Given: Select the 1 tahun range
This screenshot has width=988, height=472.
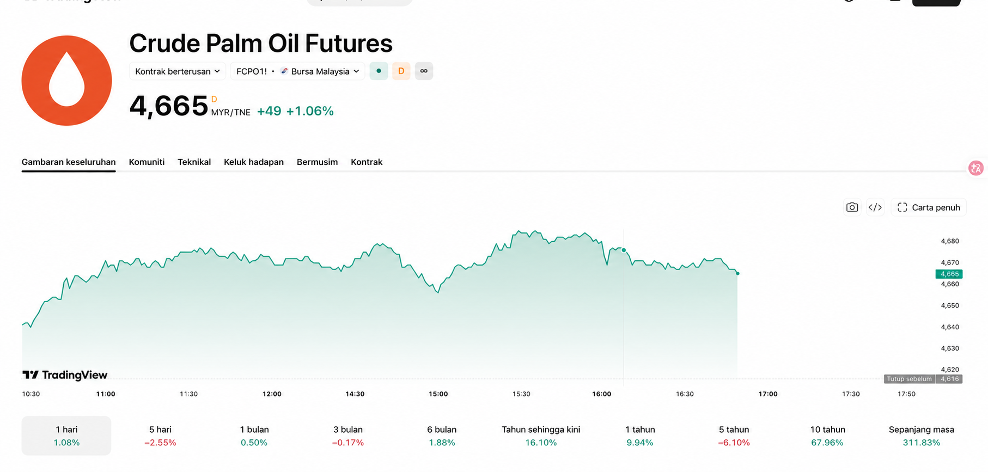Looking at the screenshot, I should click(640, 436).
